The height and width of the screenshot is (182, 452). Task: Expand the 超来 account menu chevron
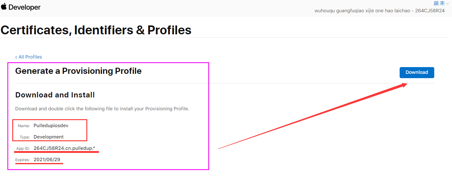coord(447,3)
